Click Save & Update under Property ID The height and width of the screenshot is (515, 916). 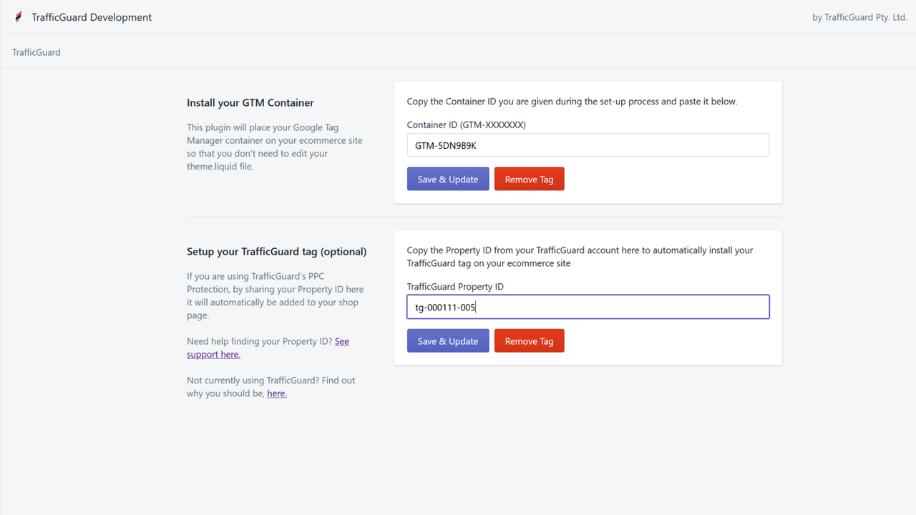click(x=448, y=340)
